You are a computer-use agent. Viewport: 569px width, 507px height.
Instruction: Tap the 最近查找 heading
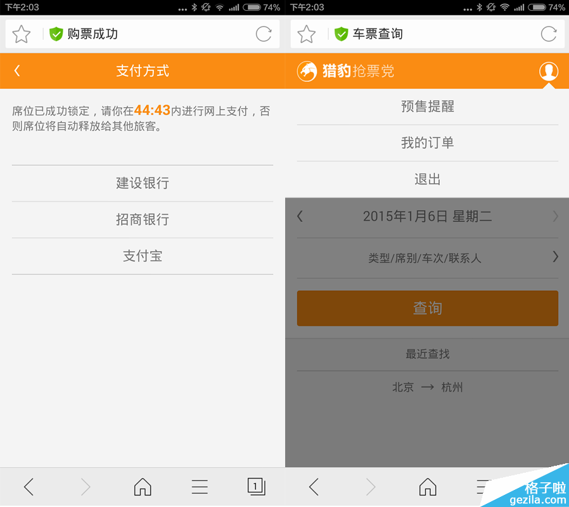tap(428, 354)
